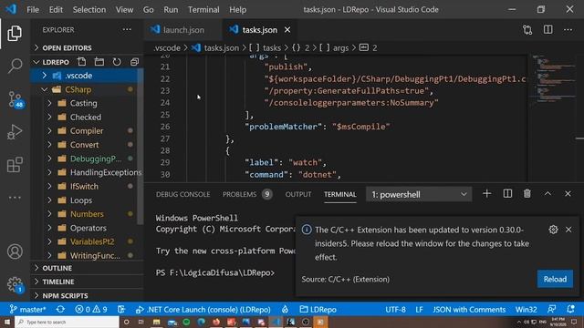The image size is (584, 328).
Task: Close the terminal panel
Action: click(568, 194)
